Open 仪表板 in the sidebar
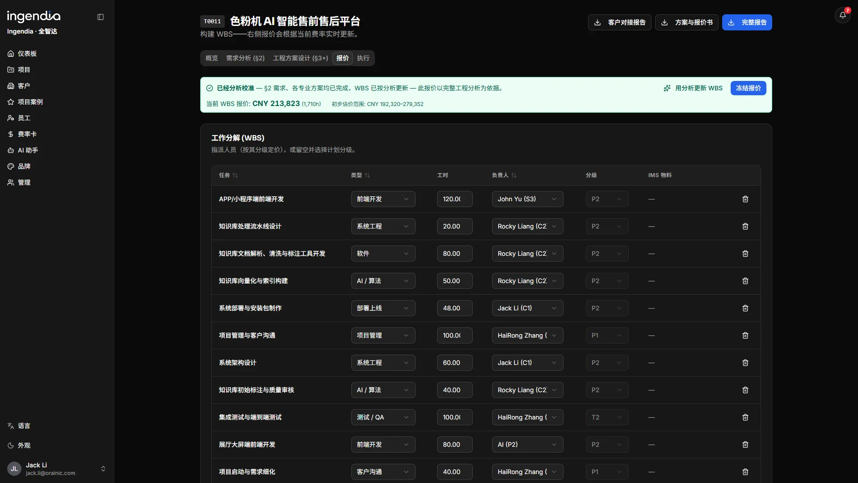Image resolution: width=858 pixels, height=483 pixels. (x=57, y=54)
